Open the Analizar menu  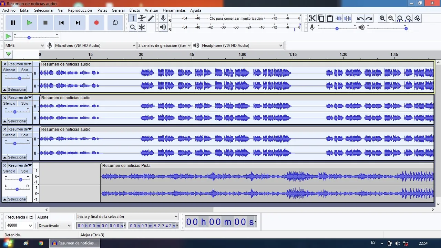[x=152, y=10]
